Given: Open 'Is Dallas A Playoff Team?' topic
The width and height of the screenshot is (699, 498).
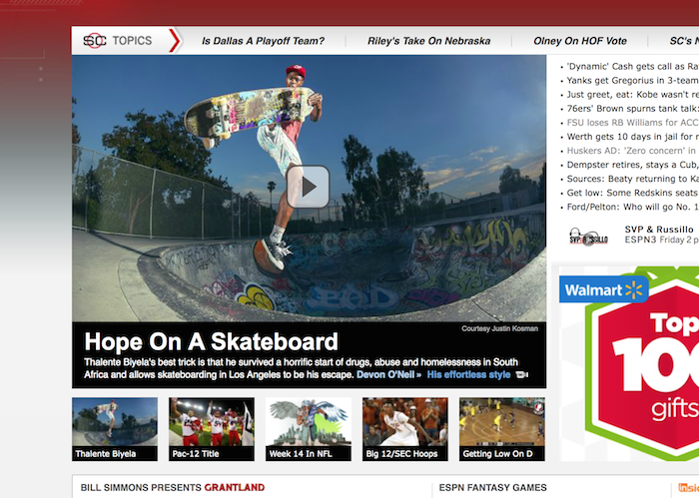Looking at the screenshot, I should coord(263,41).
